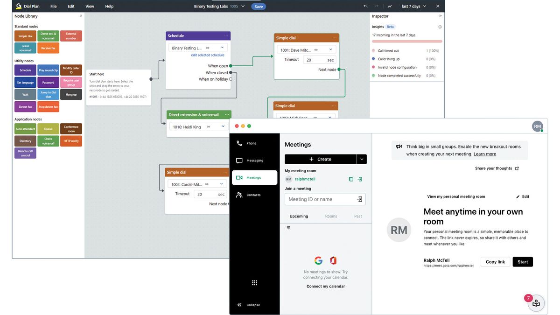560x315 pixels.
Task: Open the RM profile avatar in Meetings window
Action: point(538,126)
